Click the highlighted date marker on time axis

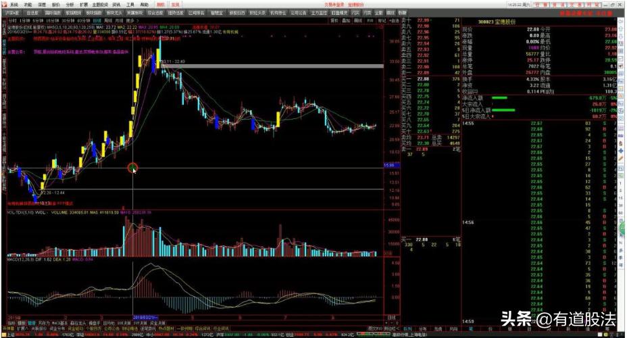[x=145, y=317]
